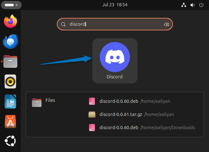
Task: Click the tar.gz package box icon
Action: (92, 114)
